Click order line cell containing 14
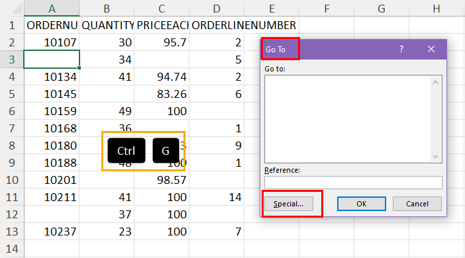This screenshot has width=465, height=258. [217, 197]
